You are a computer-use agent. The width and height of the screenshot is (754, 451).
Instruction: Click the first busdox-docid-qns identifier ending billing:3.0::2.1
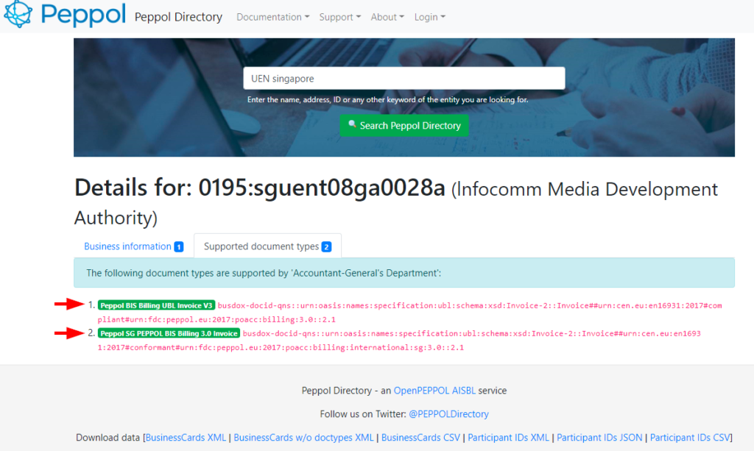[409, 312]
